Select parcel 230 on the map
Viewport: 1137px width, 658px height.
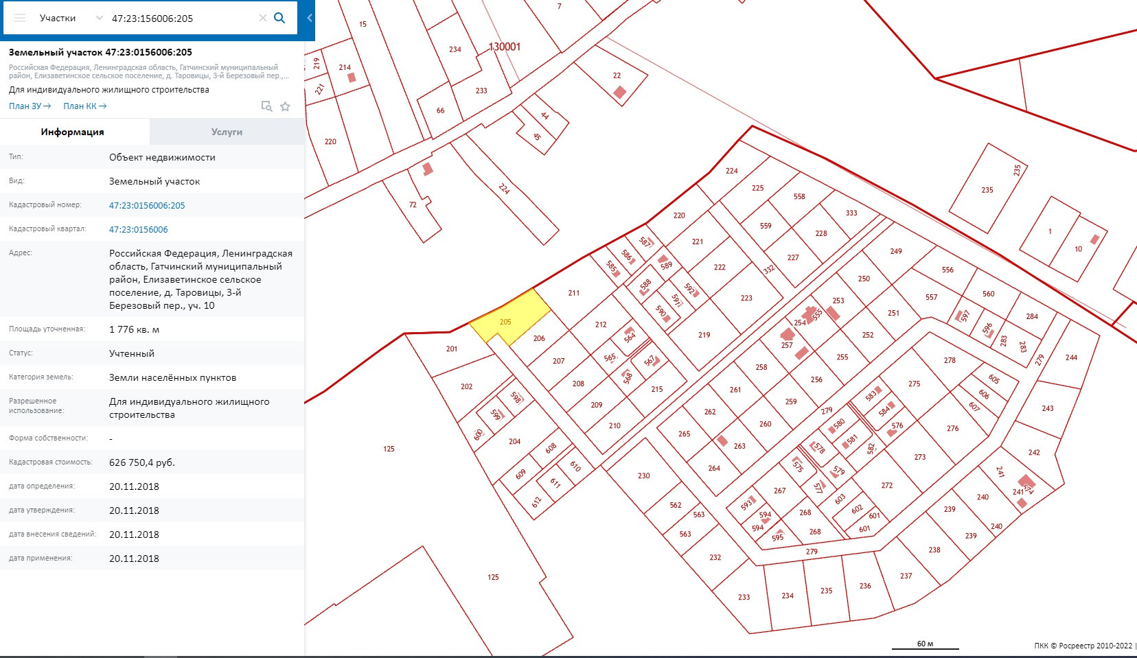click(x=643, y=475)
